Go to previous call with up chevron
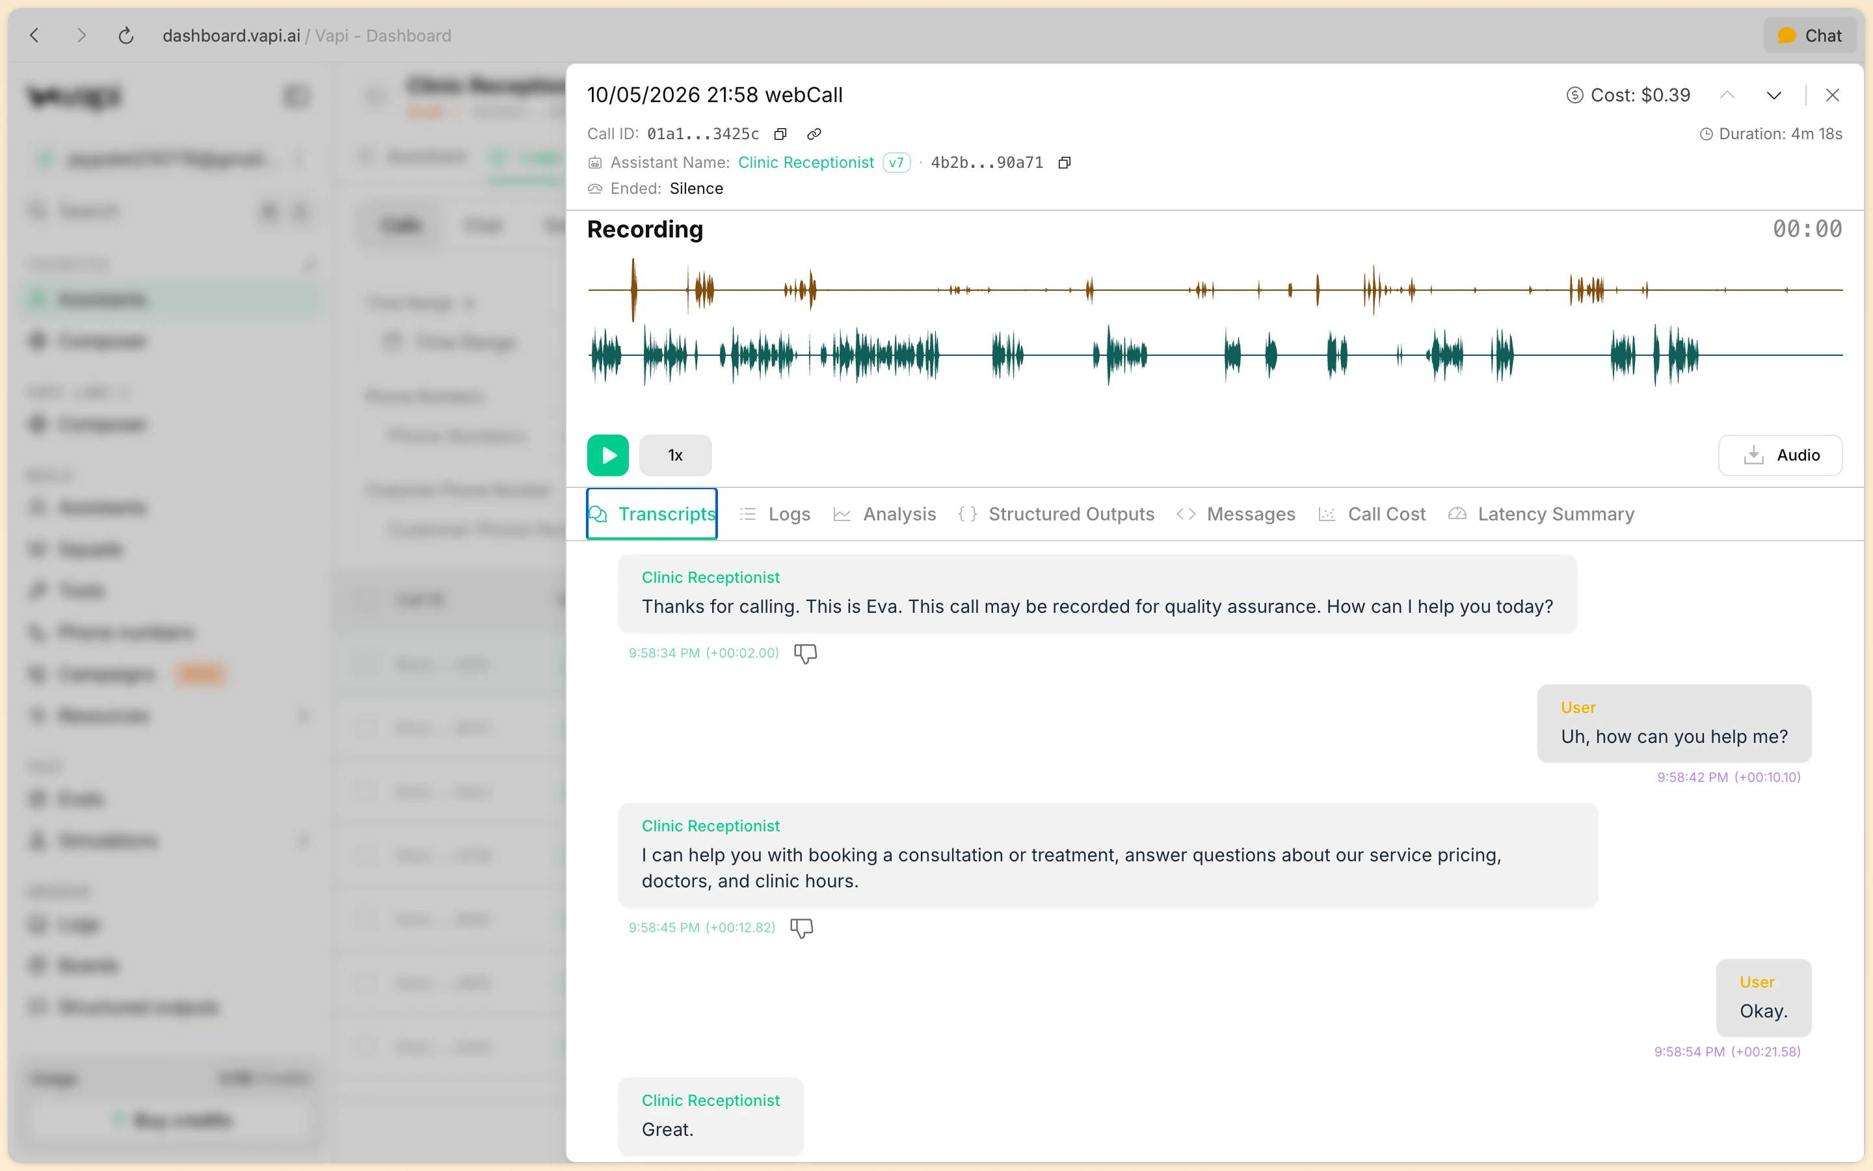The image size is (1873, 1171). [1727, 95]
